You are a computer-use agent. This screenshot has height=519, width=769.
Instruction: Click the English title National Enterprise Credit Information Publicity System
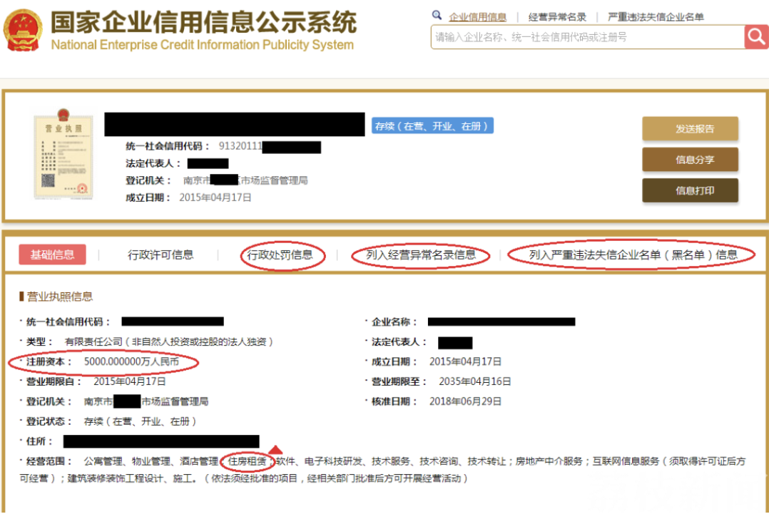click(x=202, y=45)
